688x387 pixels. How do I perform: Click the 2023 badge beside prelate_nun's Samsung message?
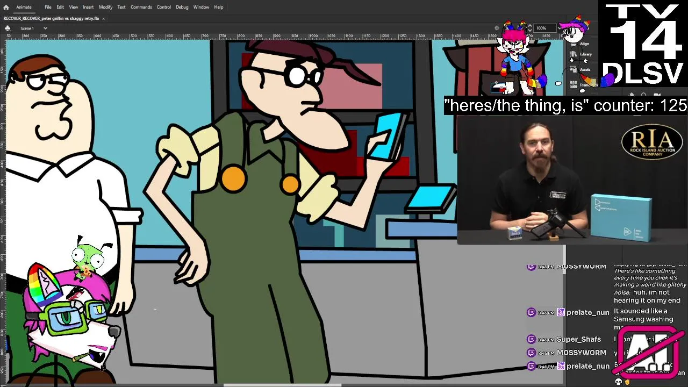pyautogui.click(x=561, y=312)
